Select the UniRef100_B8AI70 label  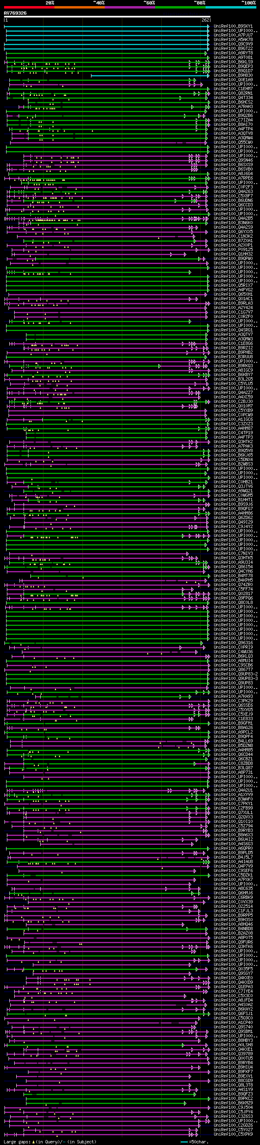point(233,124)
